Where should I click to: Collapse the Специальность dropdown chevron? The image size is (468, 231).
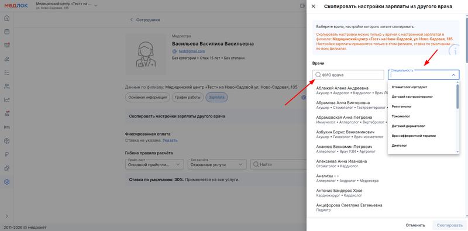[x=453, y=75]
